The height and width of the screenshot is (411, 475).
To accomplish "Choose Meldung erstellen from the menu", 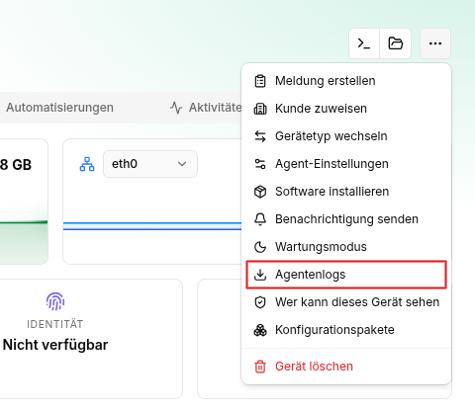I will click(x=346, y=81).
